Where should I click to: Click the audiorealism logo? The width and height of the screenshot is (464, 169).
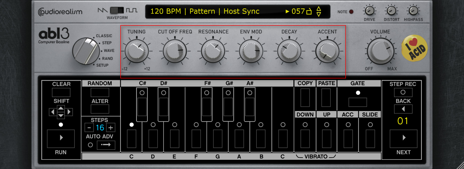click(60, 12)
